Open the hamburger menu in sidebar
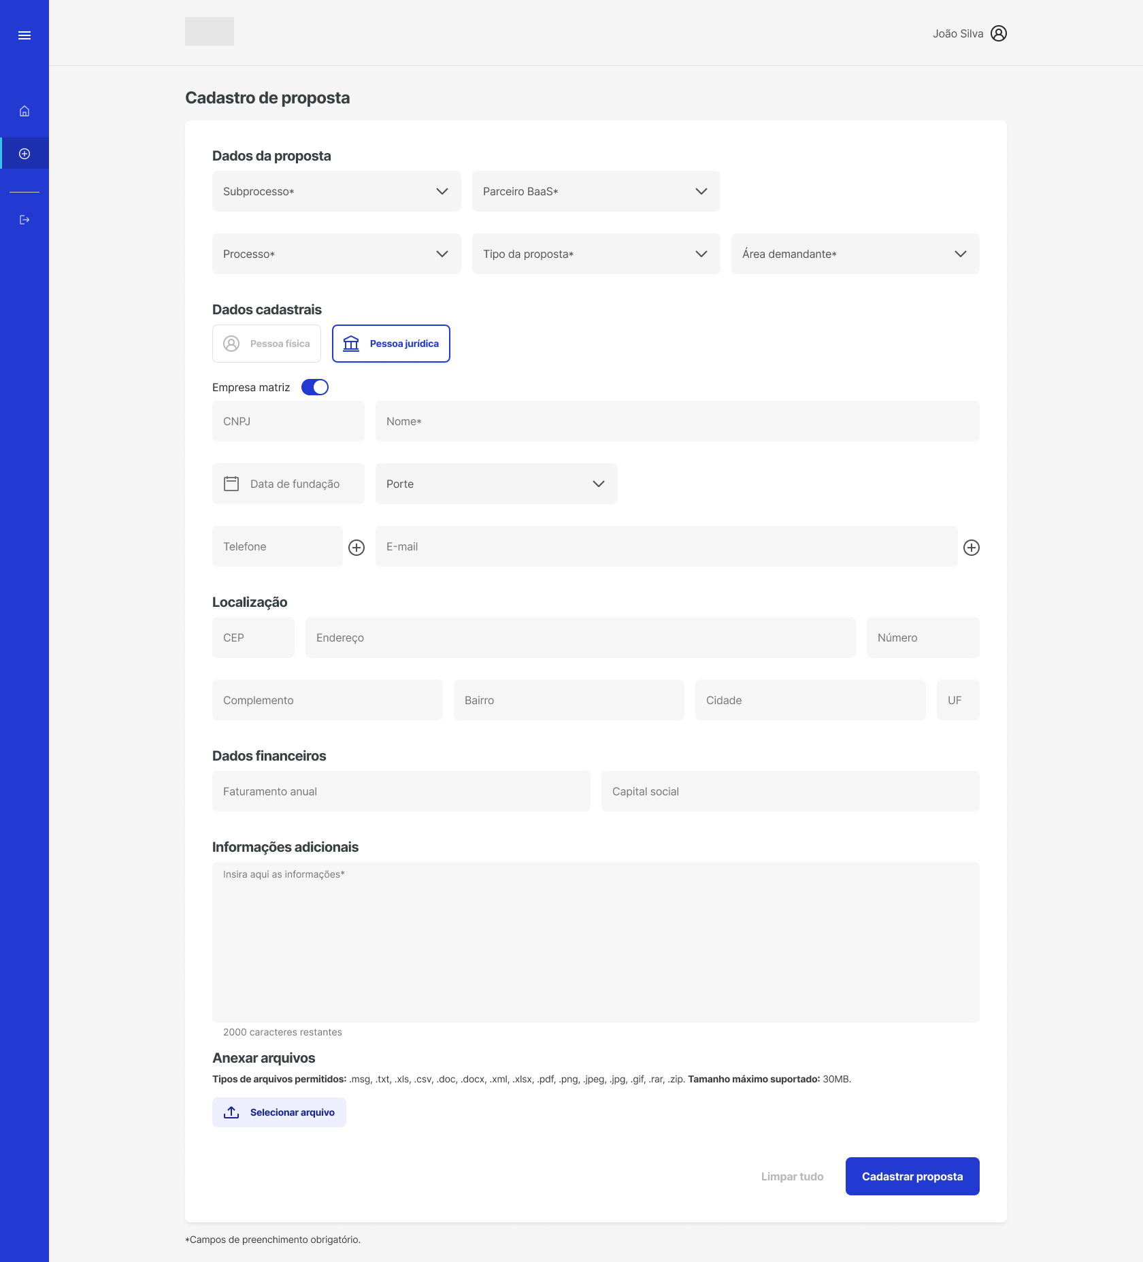The height and width of the screenshot is (1262, 1143). click(24, 35)
